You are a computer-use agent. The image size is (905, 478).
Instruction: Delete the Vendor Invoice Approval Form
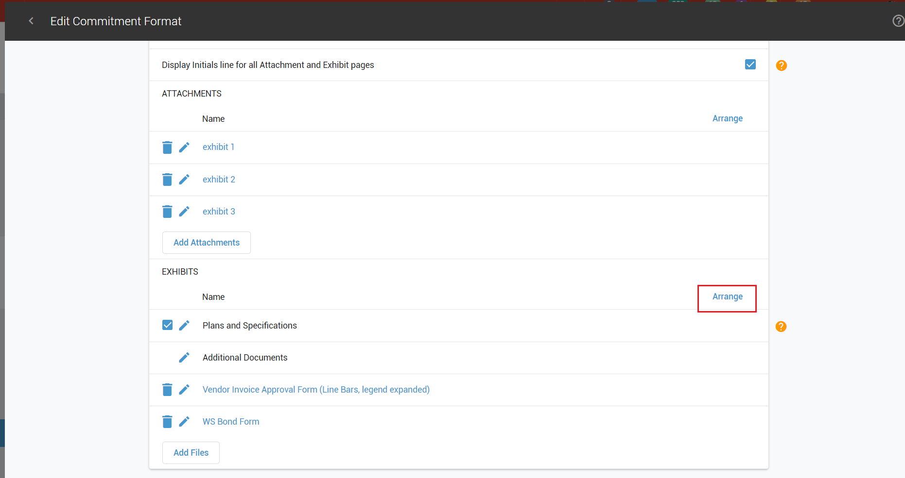point(167,390)
